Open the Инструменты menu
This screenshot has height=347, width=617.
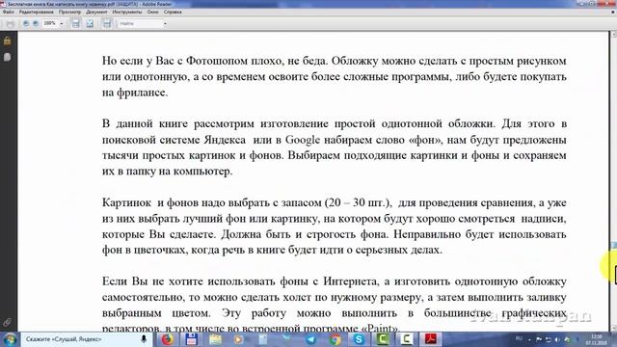pyautogui.click(x=127, y=12)
